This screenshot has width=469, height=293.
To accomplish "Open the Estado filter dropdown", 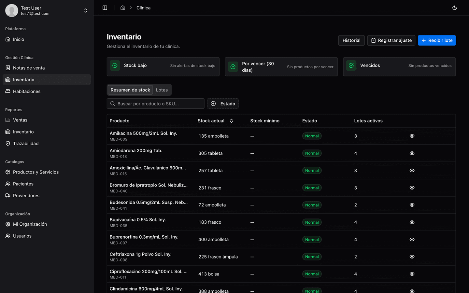I will (x=223, y=104).
